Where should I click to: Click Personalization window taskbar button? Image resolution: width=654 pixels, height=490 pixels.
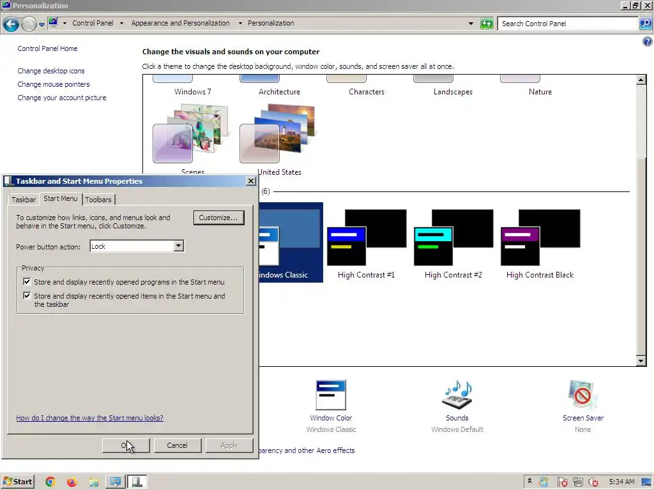pos(116,482)
